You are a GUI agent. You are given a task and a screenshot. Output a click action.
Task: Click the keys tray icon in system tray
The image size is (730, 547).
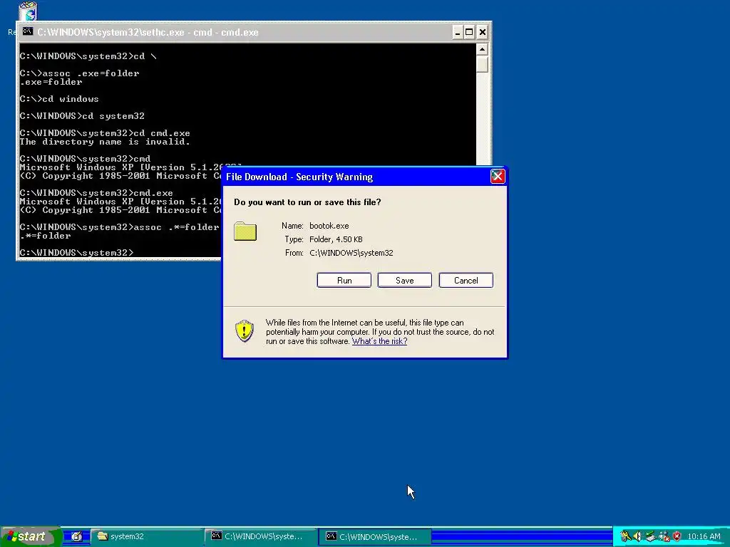(625, 536)
